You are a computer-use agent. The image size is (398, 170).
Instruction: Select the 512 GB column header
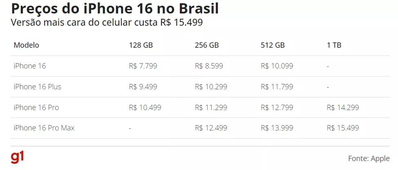tap(273, 45)
